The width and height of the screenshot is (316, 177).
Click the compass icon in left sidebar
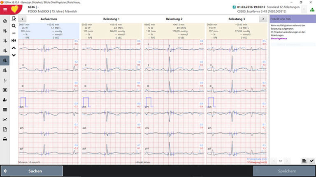pyautogui.click(x=5, y=21)
